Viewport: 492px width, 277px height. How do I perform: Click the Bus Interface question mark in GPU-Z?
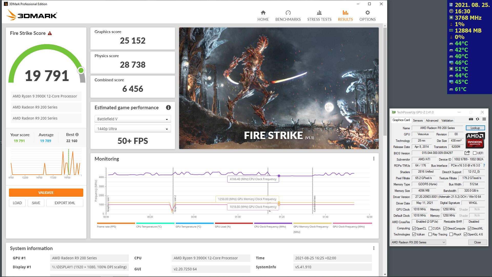click(x=484, y=165)
